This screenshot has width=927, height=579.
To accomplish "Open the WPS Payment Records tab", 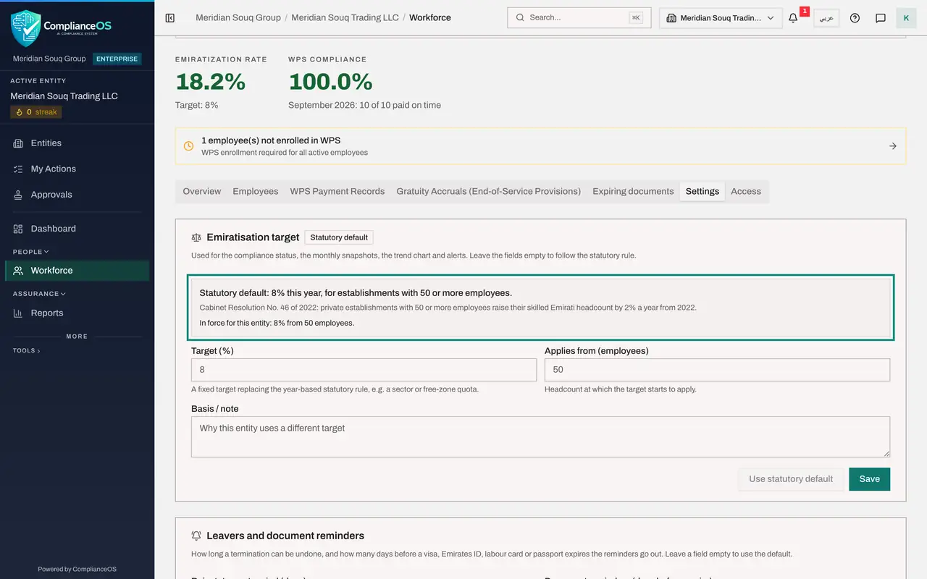I will pos(337,191).
